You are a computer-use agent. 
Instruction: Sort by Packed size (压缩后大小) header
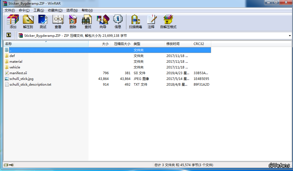click(x=121, y=44)
